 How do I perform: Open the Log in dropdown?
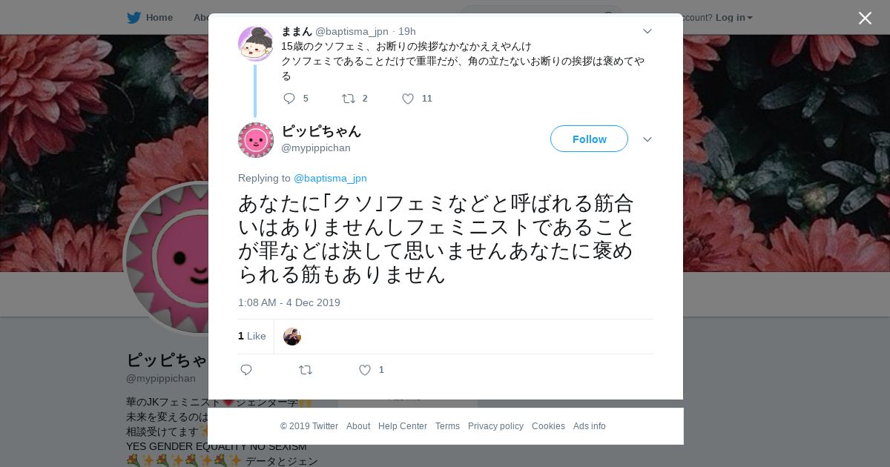734,17
